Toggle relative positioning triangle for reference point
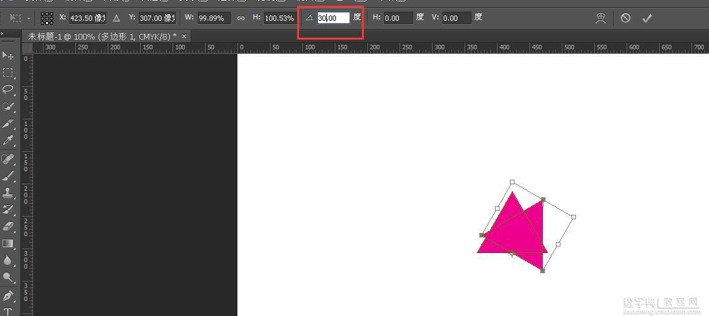 116,18
